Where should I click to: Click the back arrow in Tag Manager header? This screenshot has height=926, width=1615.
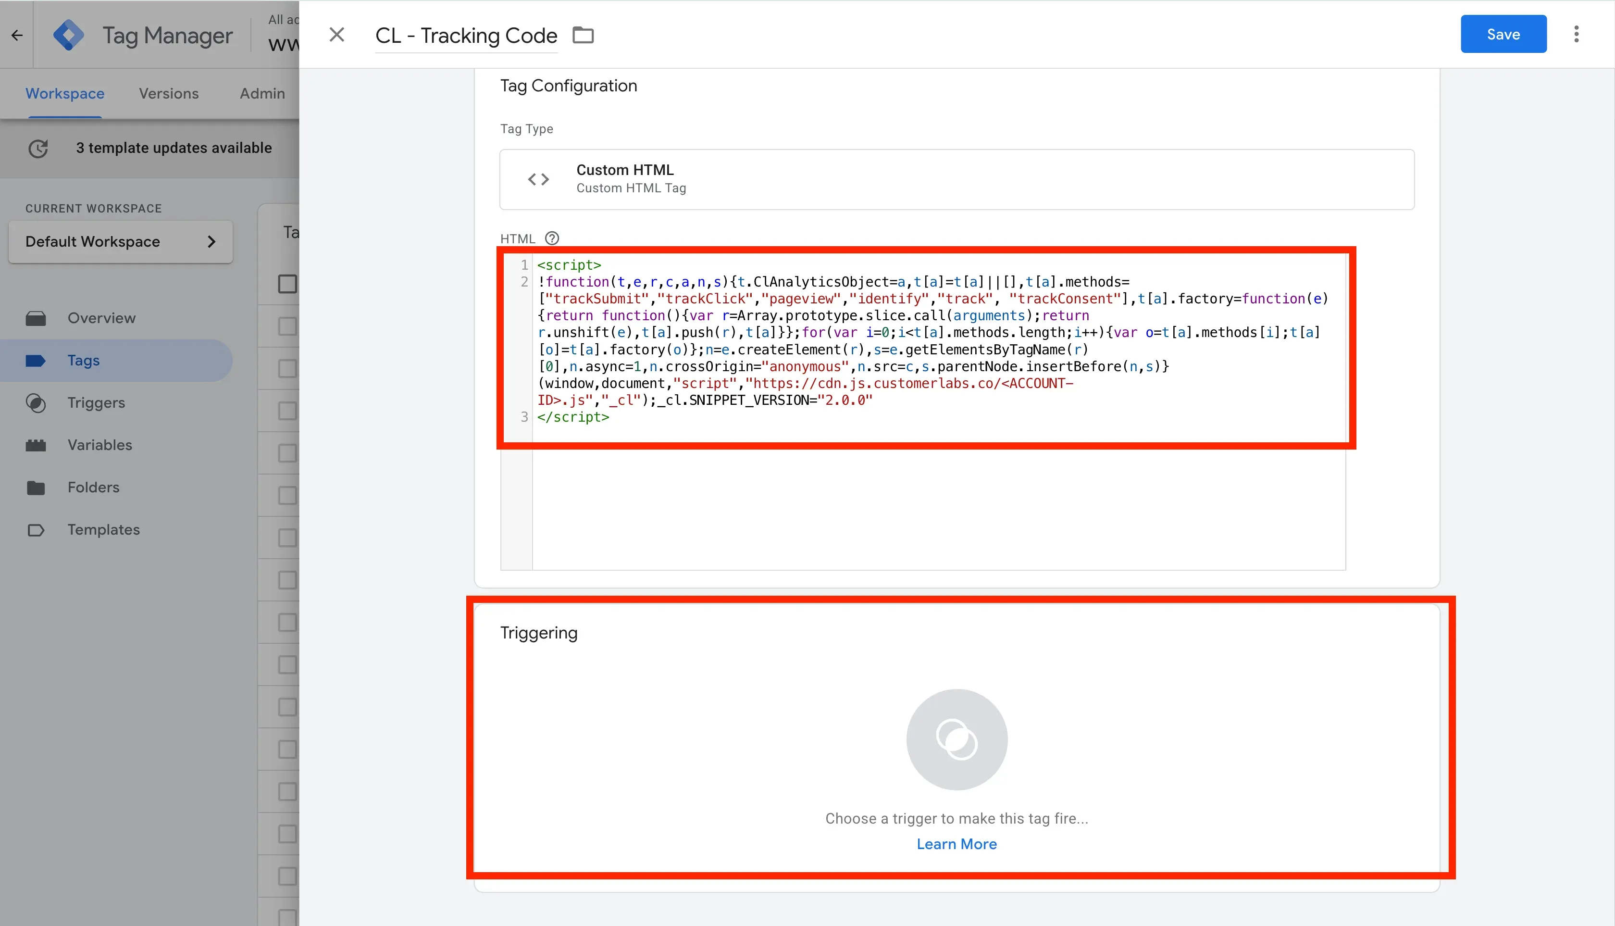17,36
